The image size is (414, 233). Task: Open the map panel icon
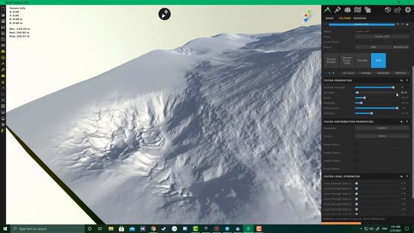358,10
